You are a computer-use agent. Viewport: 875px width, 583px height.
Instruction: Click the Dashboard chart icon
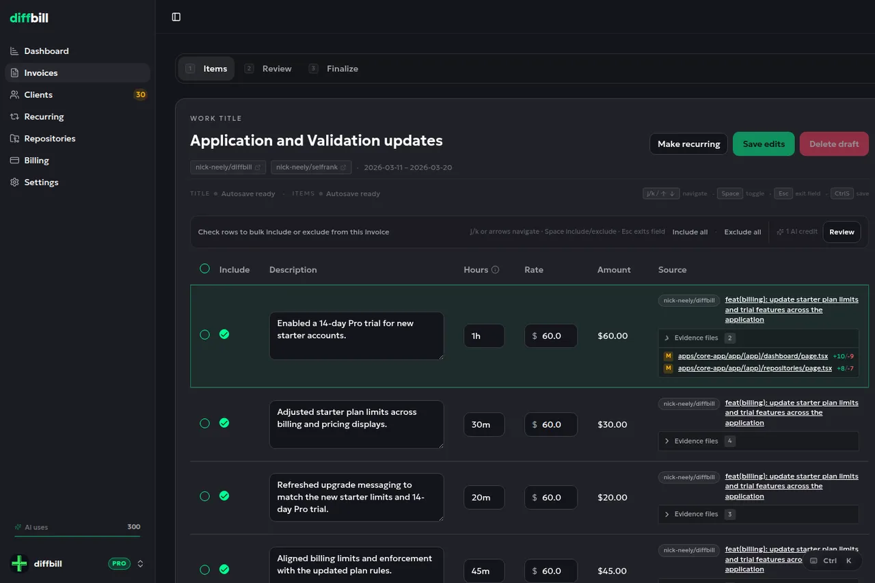(14, 51)
